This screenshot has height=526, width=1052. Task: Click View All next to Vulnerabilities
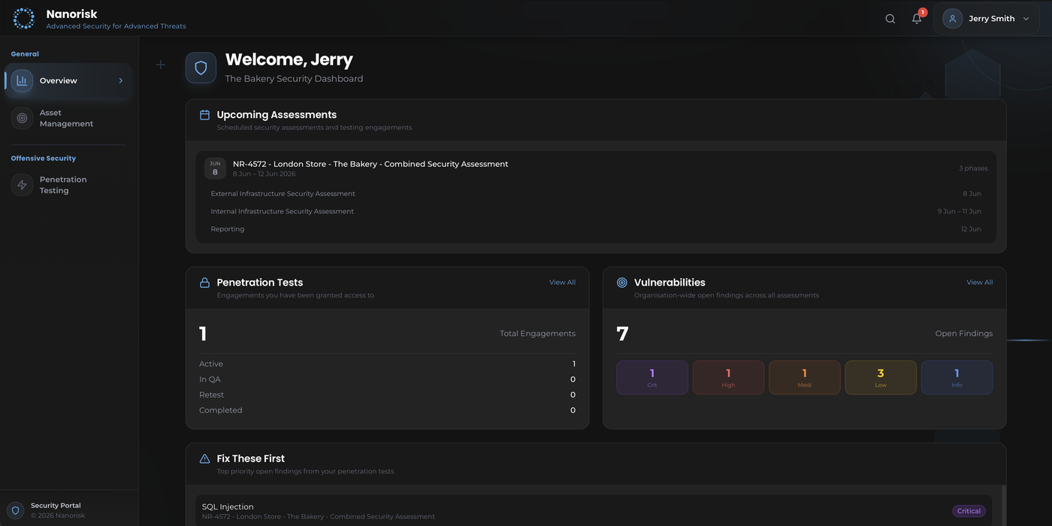click(x=979, y=283)
